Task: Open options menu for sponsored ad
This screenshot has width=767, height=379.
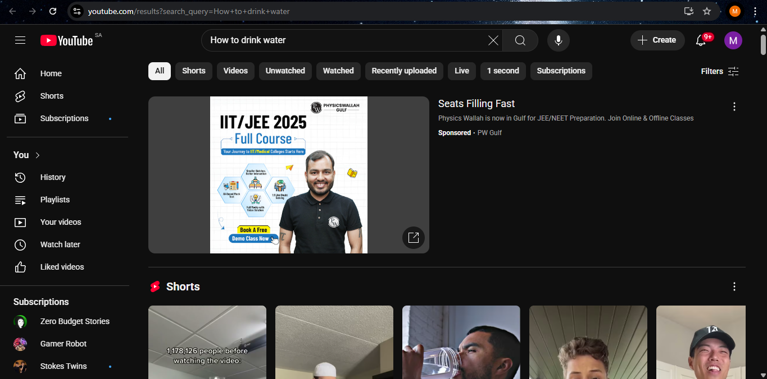Action: (x=734, y=107)
